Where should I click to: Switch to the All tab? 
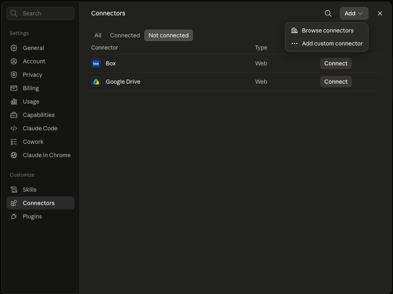[x=98, y=35]
